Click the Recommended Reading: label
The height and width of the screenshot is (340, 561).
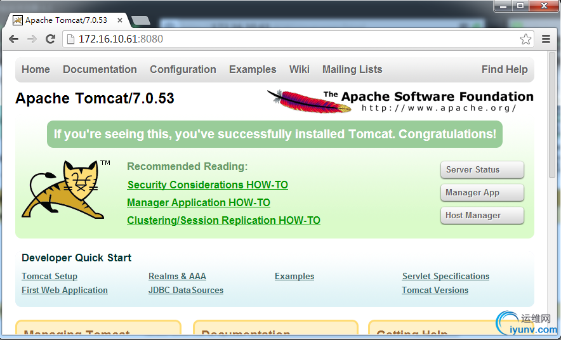187,167
